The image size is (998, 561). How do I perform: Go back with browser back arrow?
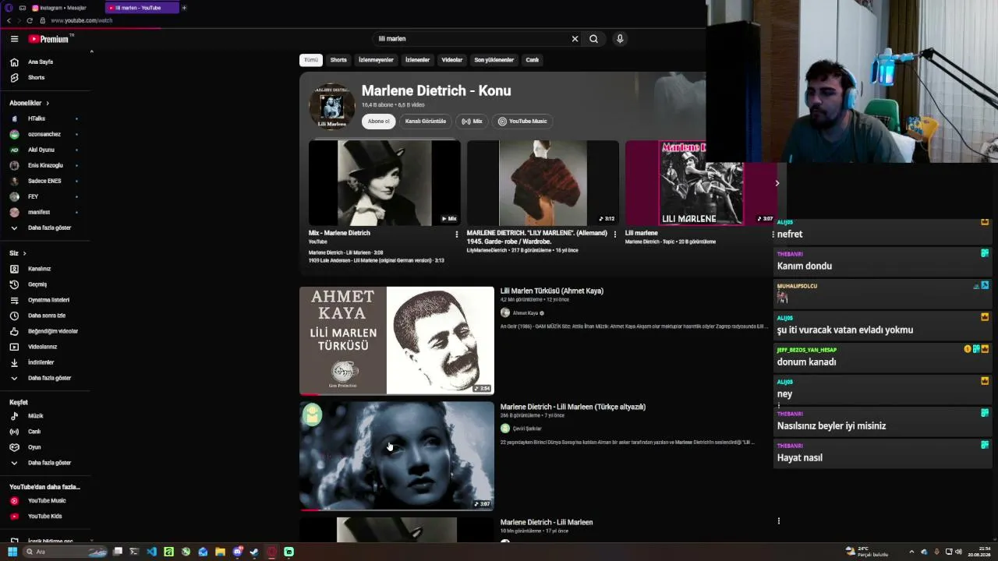click(x=9, y=20)
